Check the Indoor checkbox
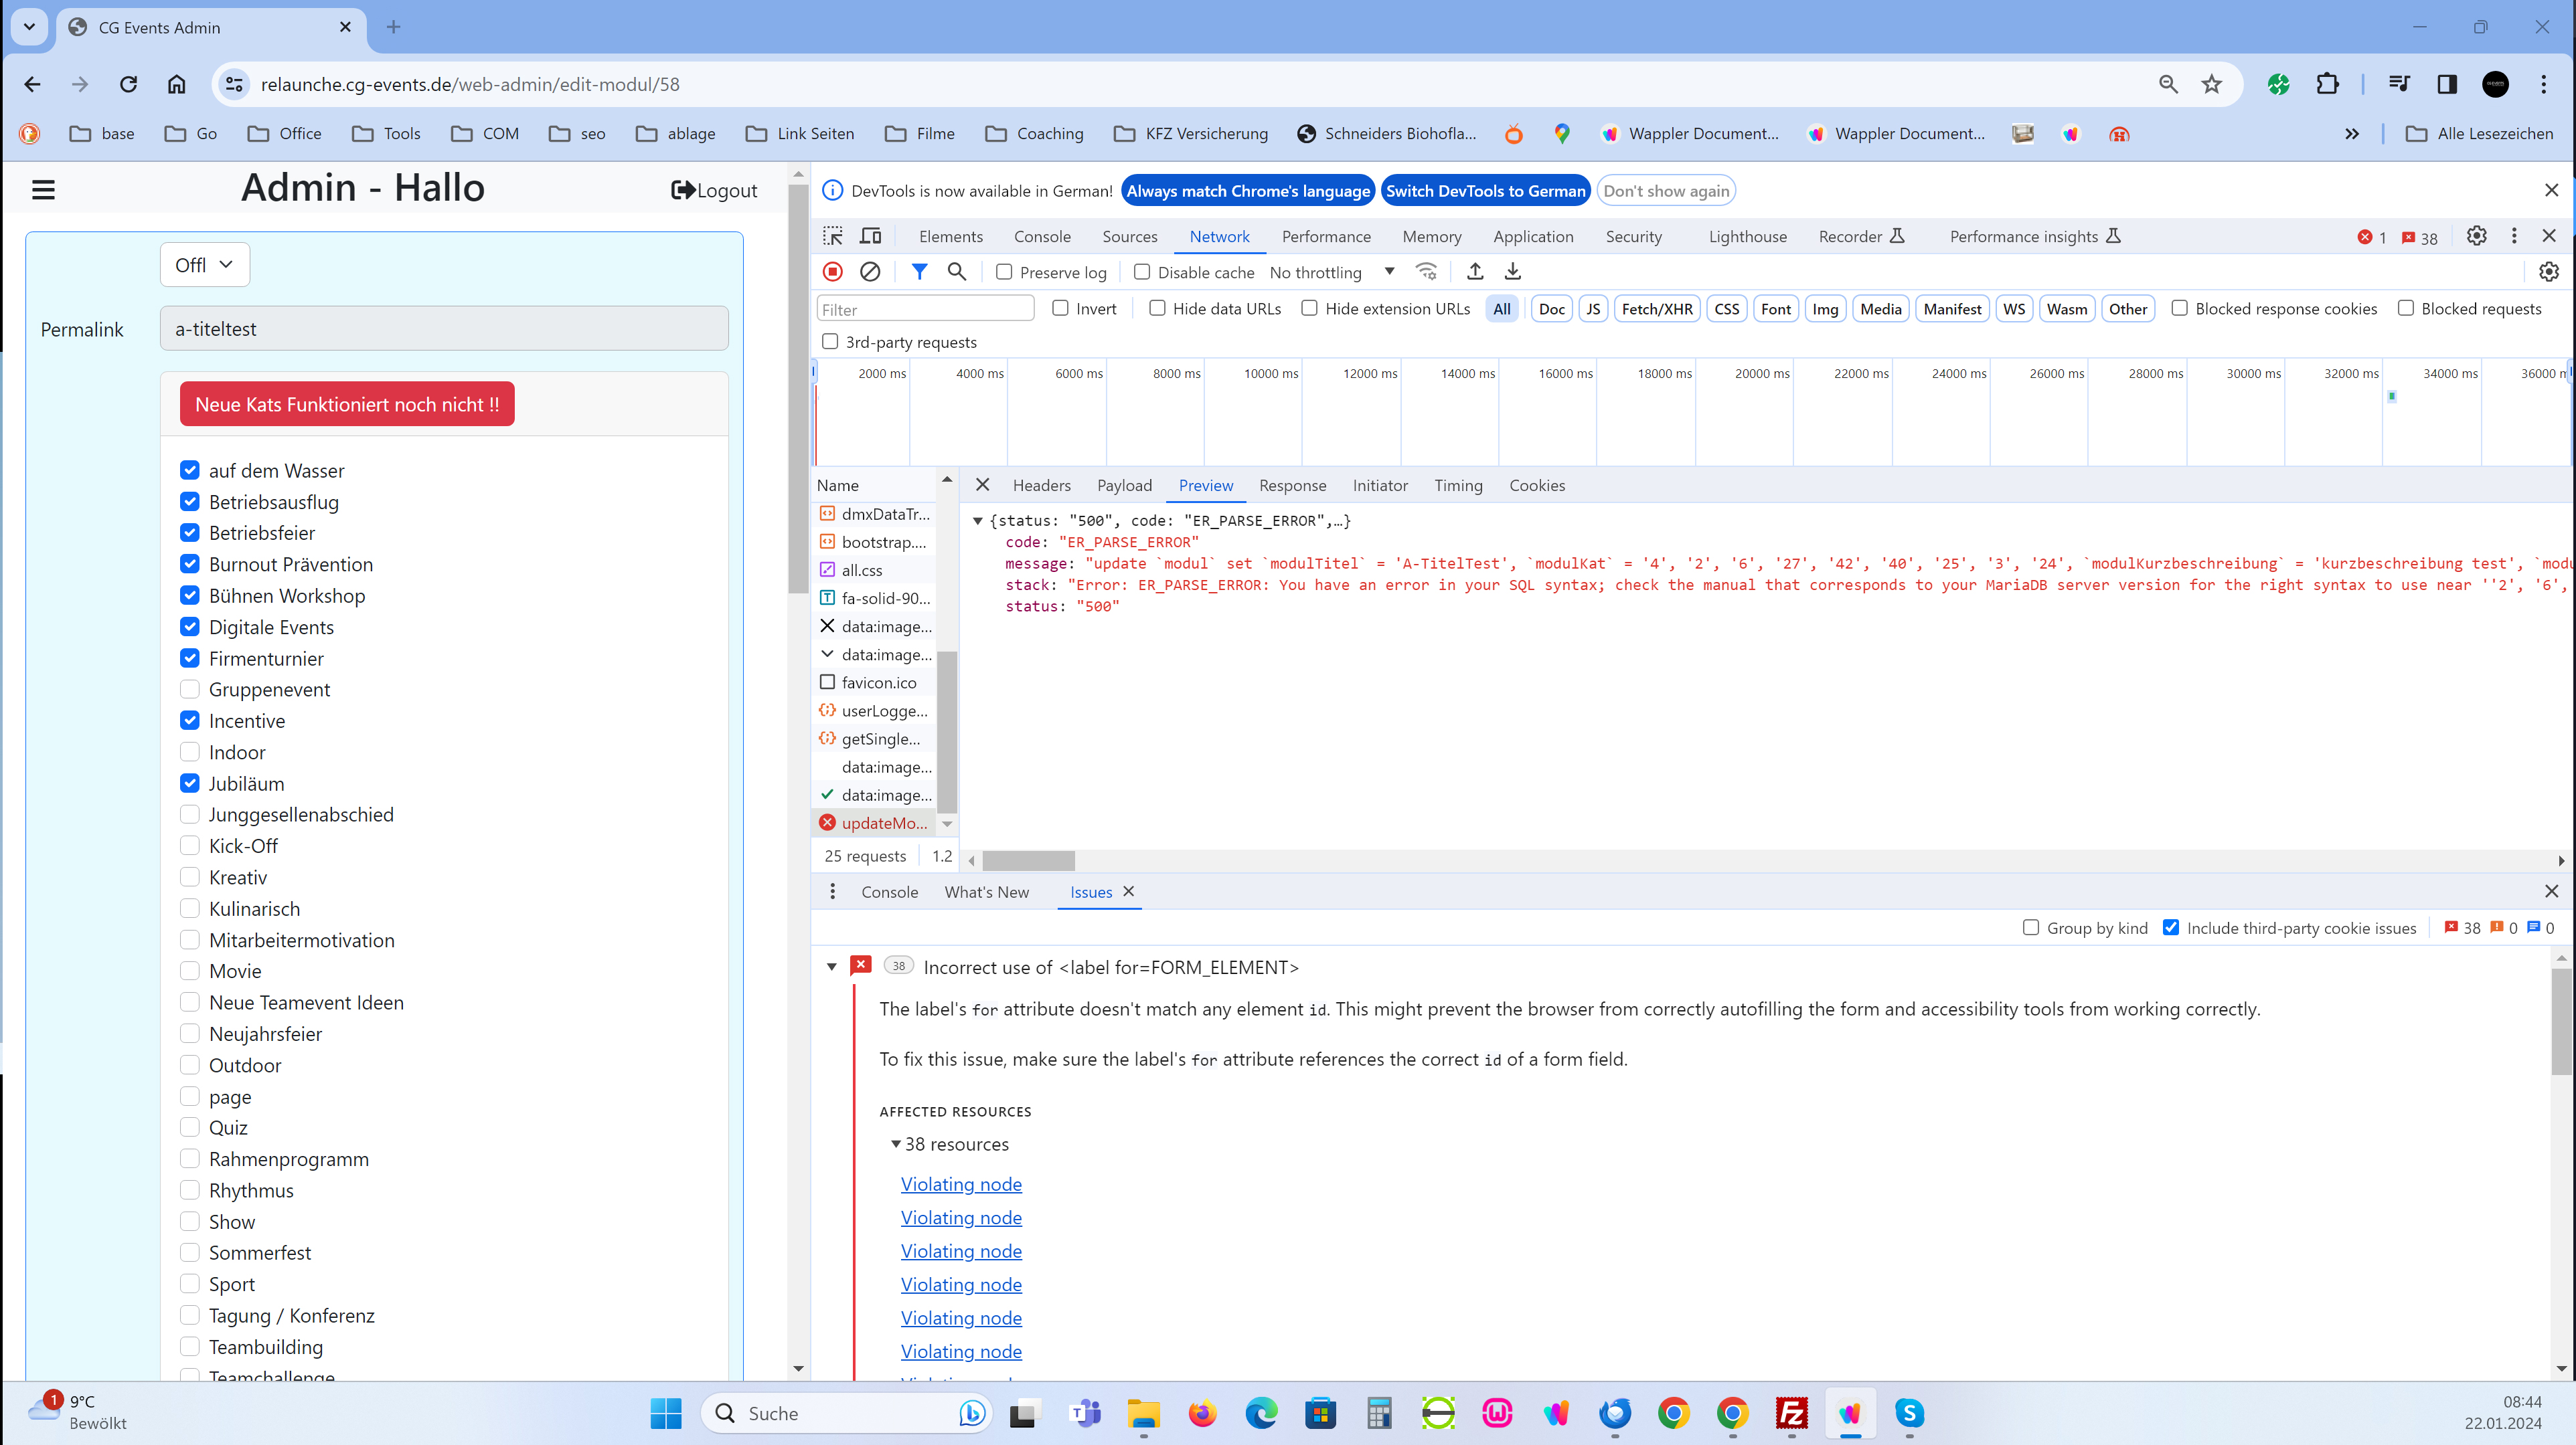The width and height of the screenshot is (2576, 1445). 190,753
